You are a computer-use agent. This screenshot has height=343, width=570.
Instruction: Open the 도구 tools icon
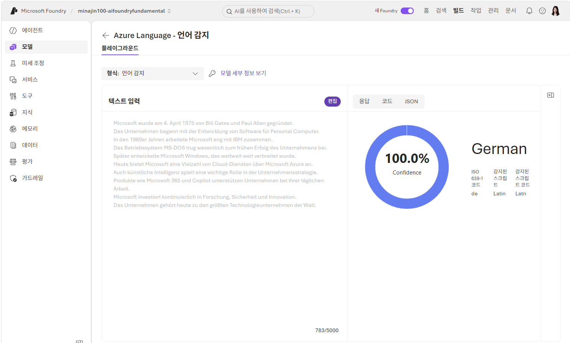13,96
